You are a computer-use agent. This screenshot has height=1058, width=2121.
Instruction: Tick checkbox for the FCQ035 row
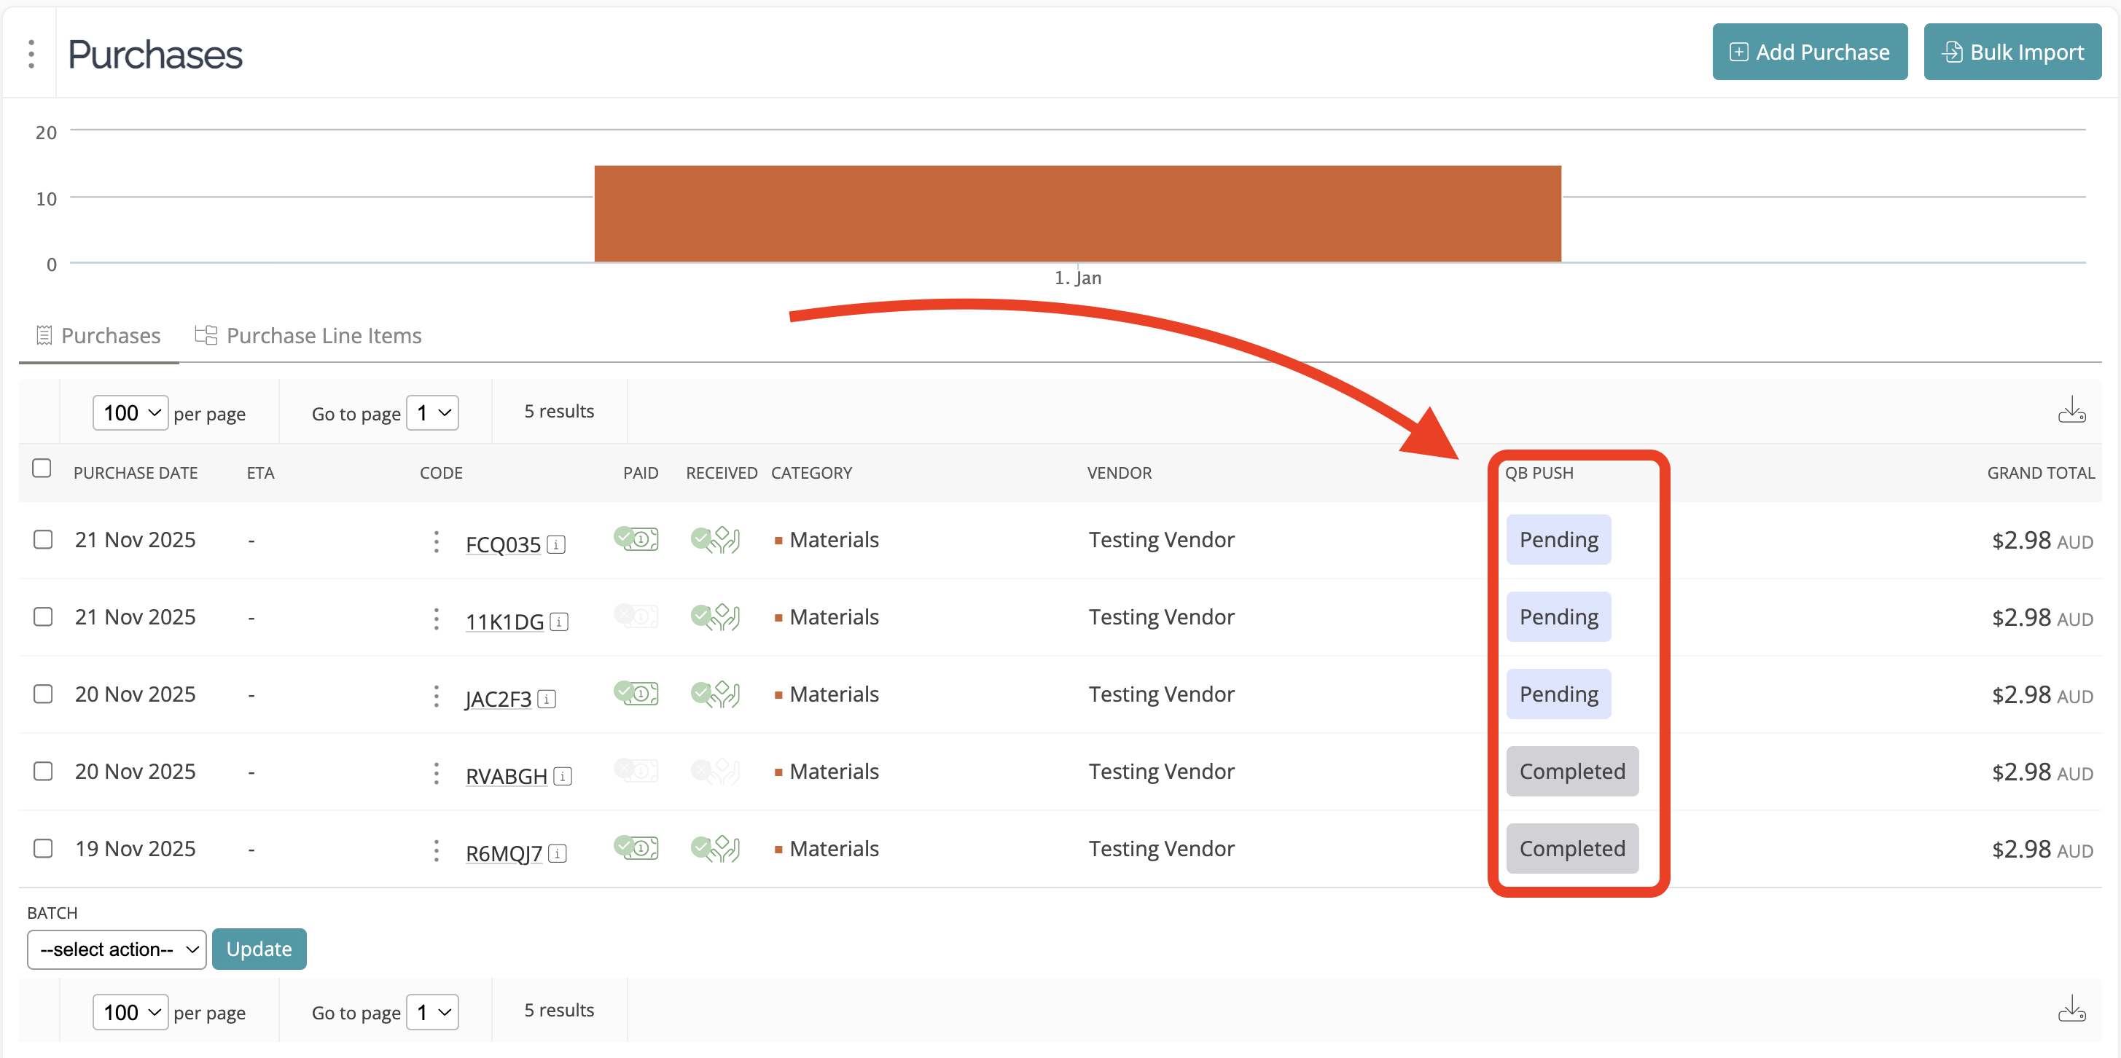coord(43,539)
